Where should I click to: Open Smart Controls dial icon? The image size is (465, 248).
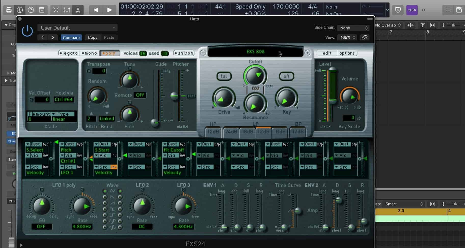point(56,10)
